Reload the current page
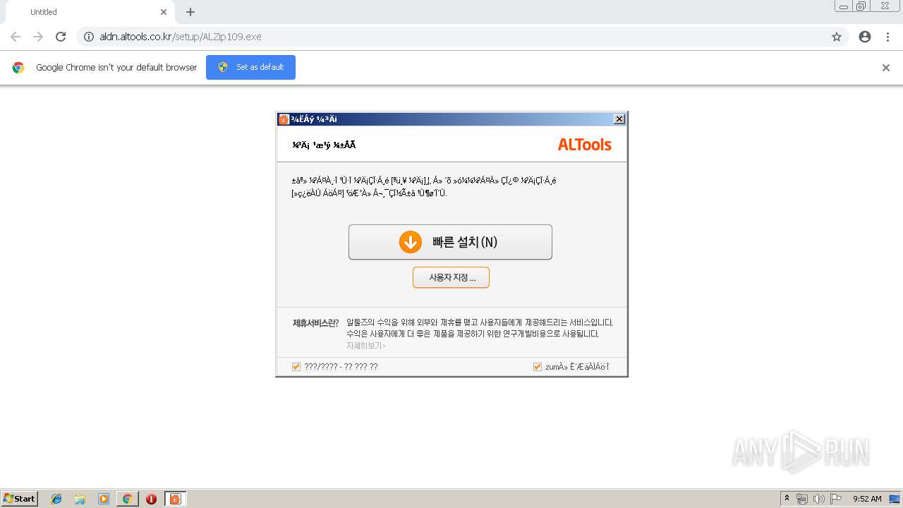 point(61,37)
